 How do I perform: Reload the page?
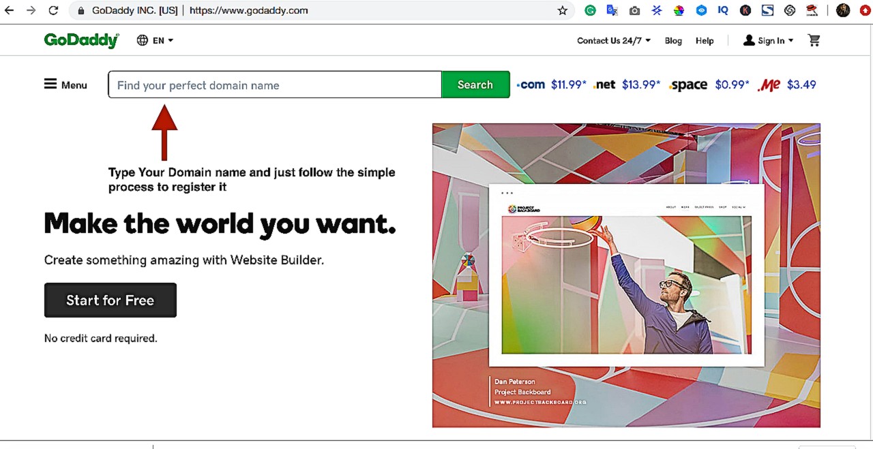pyautogui.click(x=53, y=10)
